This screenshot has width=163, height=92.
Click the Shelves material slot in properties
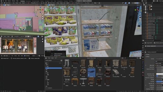(x=154, y=46)
